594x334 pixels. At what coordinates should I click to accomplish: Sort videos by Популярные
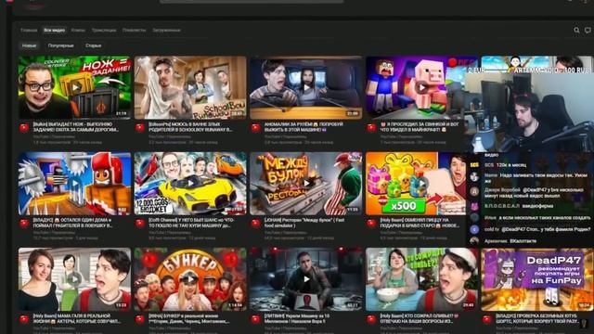(60, 45)
